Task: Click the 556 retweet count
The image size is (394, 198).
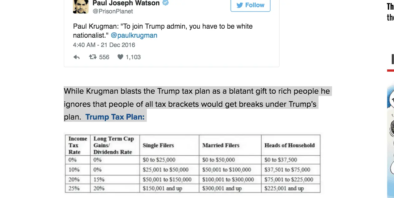Action: (104, 57)
